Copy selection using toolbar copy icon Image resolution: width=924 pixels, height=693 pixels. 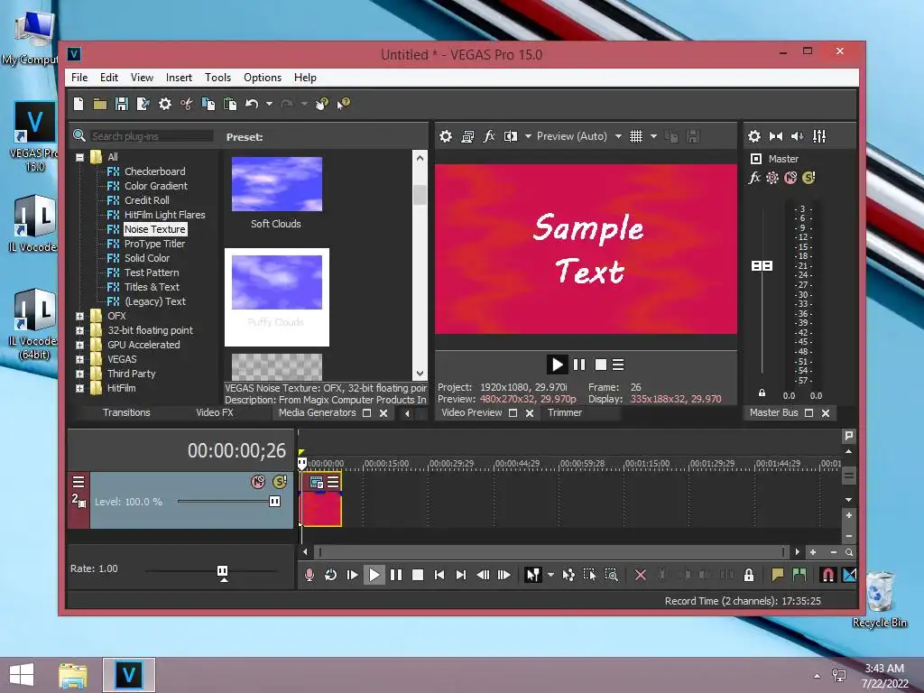(x=208, y=105)
